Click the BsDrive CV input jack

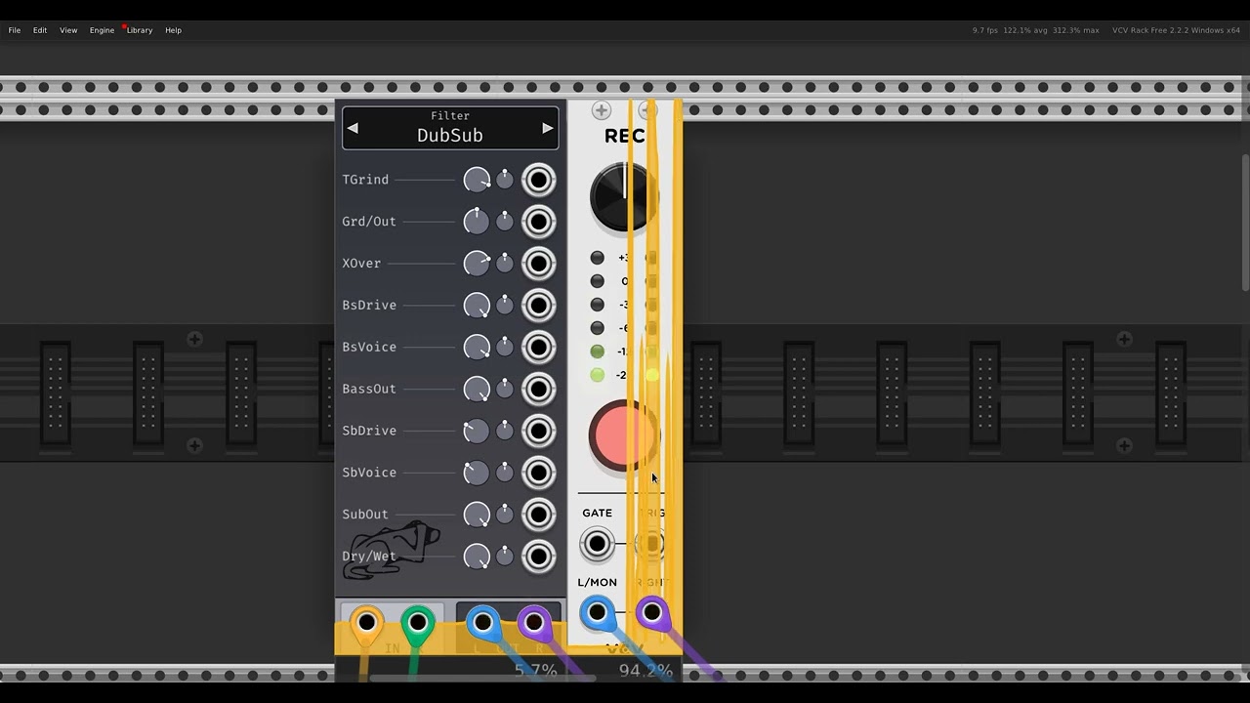(538, 306)
